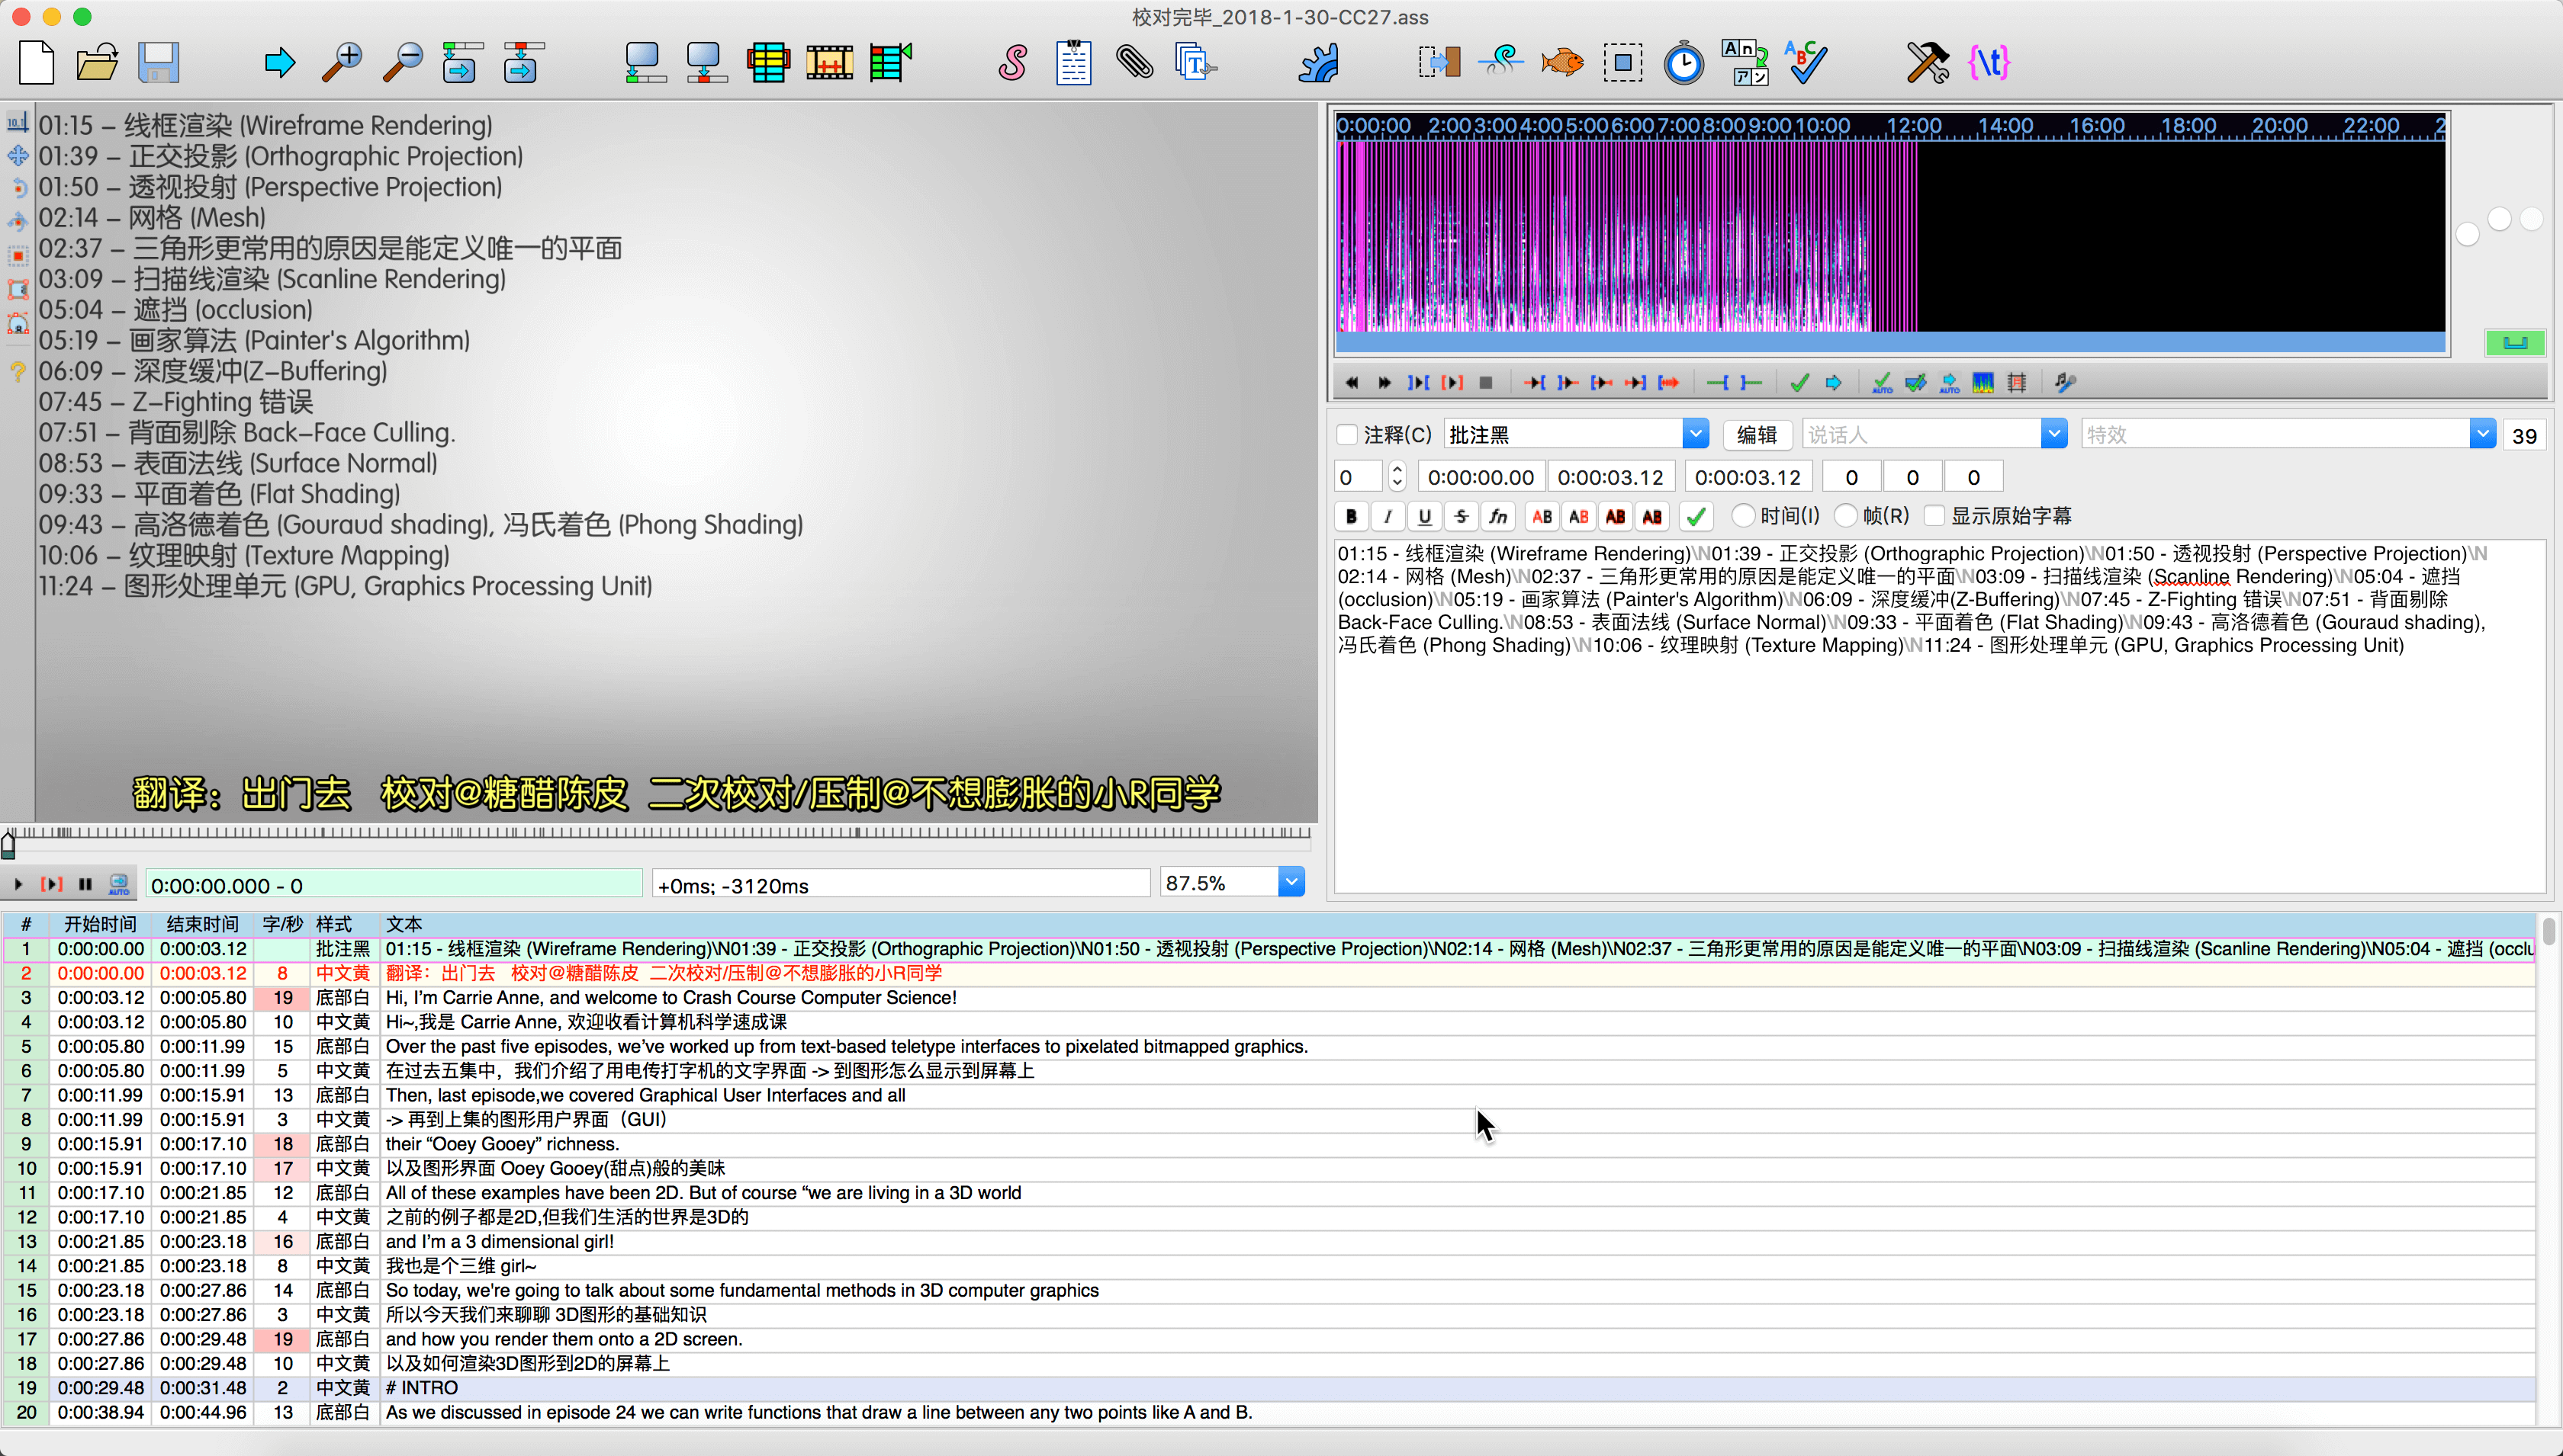Expand the 说话人 actor dropdown

tap(2053, 434)
